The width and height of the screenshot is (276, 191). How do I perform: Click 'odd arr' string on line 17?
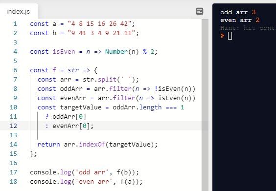coord(92,172)
